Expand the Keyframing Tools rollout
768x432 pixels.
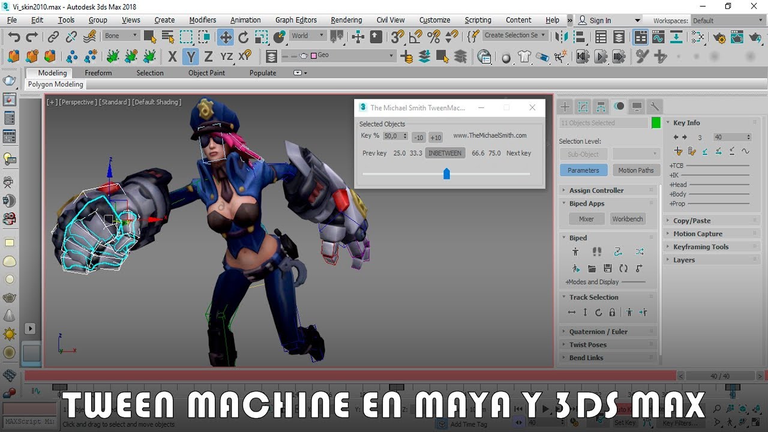coord(712,247)
